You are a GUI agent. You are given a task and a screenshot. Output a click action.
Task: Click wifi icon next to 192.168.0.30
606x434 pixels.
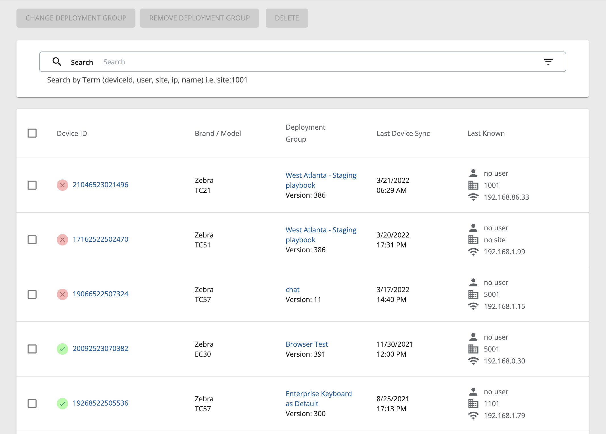tap(473, 361)
